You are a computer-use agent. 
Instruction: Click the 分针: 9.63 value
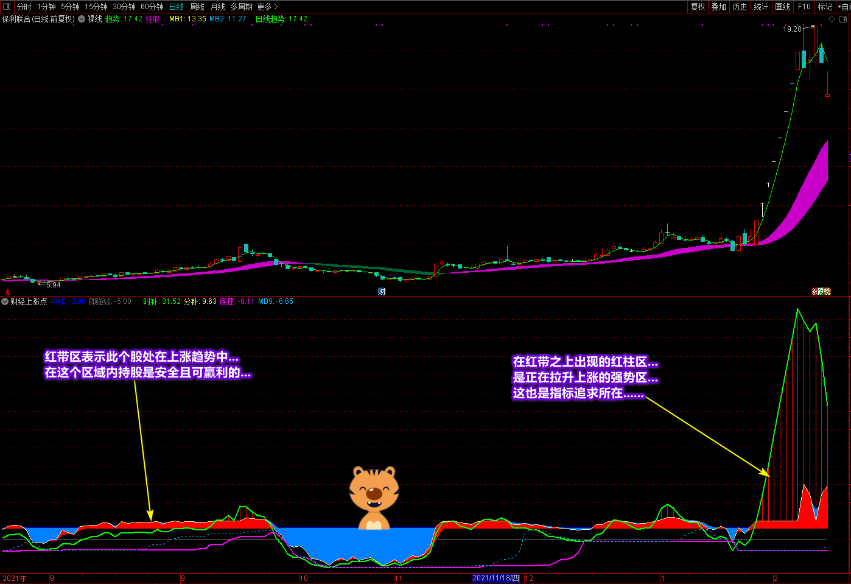[x=200, y=301]
